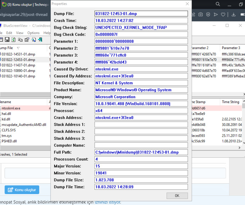Open the Options menu in BlueScreenView
The height and width of the screenshot is (205, 245).
tap(33, 33)
